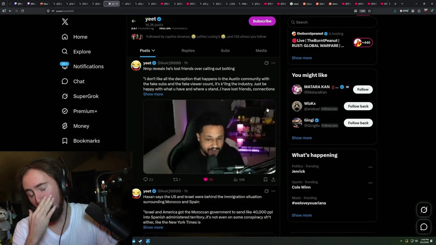436x245 pixels.
Task: Open Money in the sidebar
Action: [x=75, y=126]
